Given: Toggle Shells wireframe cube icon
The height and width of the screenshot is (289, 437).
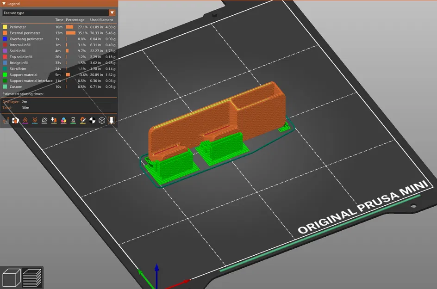Looking at the screenshot, I should pyautogui.click(x=102, y=120).
